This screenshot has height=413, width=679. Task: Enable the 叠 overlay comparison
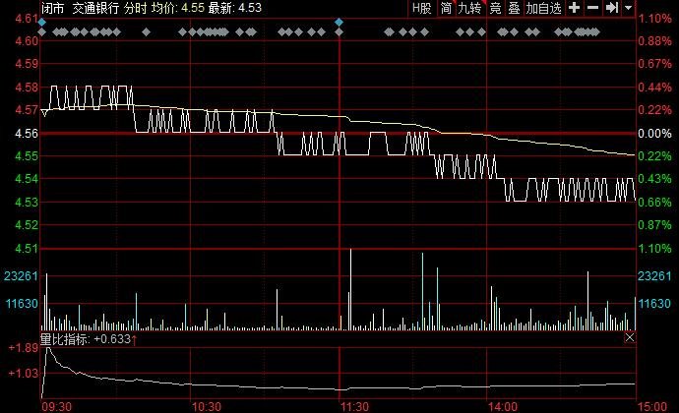pos(514,8)
